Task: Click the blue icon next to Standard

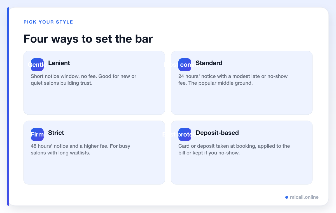Action: tap(185, 65)
